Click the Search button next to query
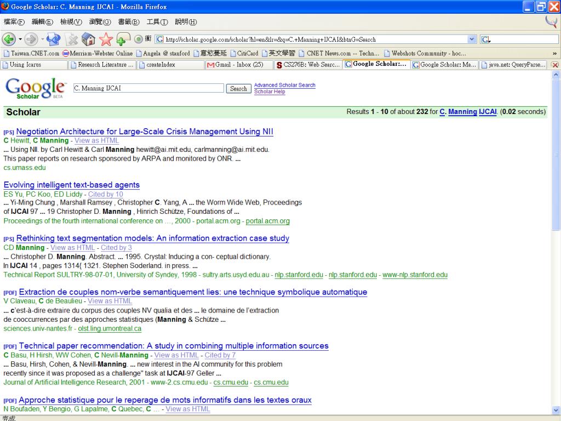 (238, 88)
